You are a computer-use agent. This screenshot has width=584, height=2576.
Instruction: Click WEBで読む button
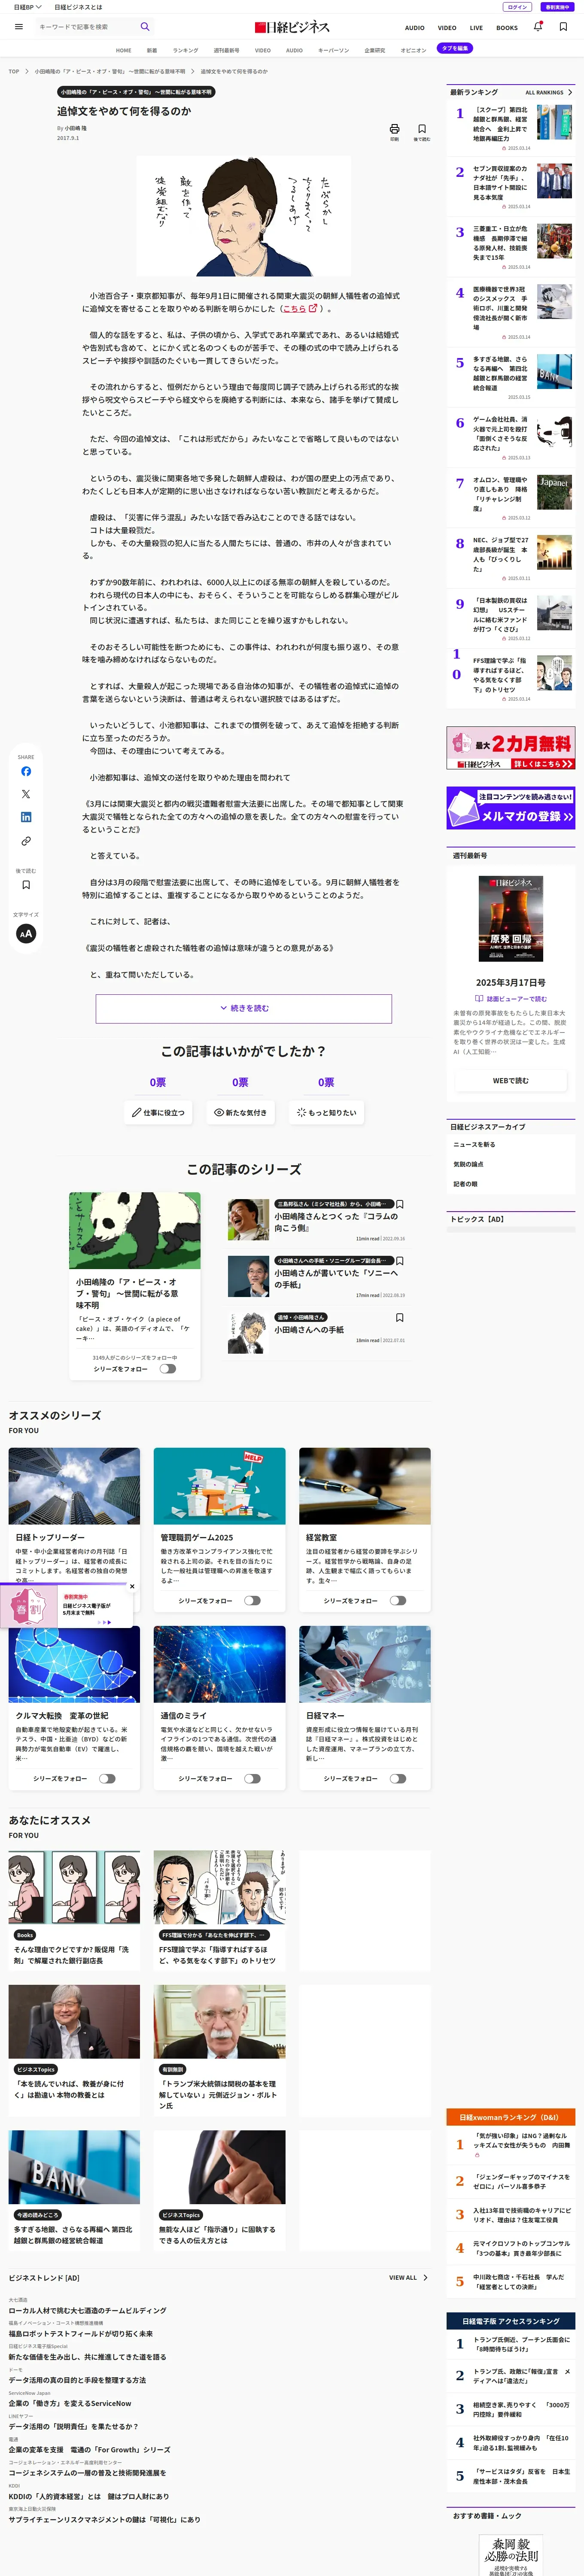[x=510, y=1080]
